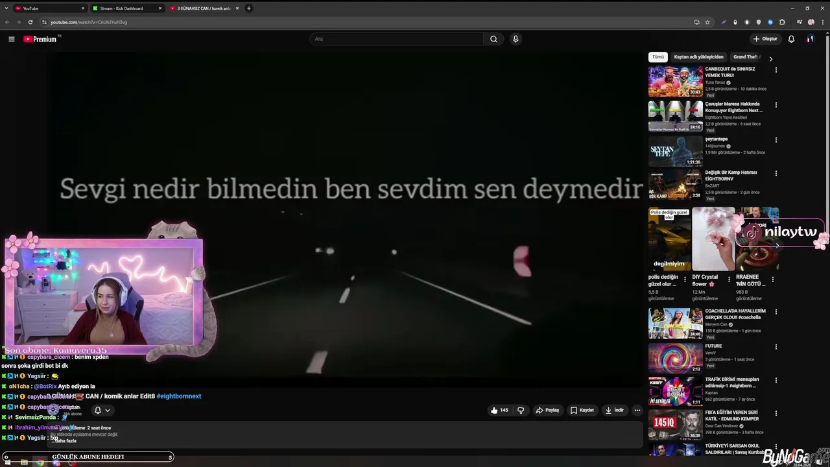Click the #eightbornnext hashtag

(x=179, y=396)
